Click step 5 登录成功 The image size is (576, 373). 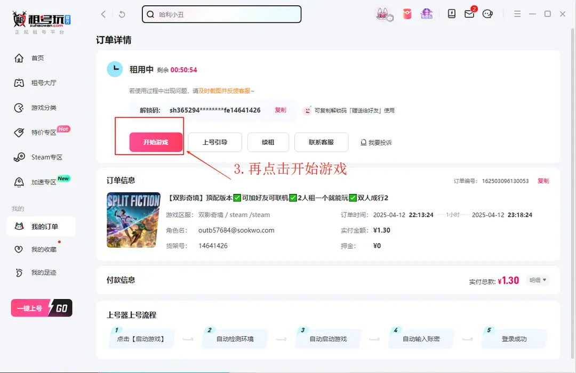(514, 338)
